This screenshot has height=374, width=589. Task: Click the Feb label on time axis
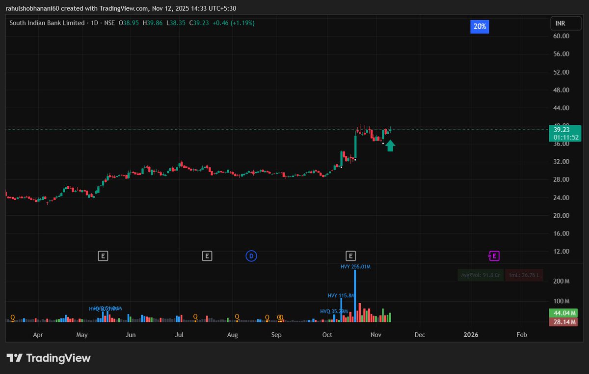click(x=522, y=335)
